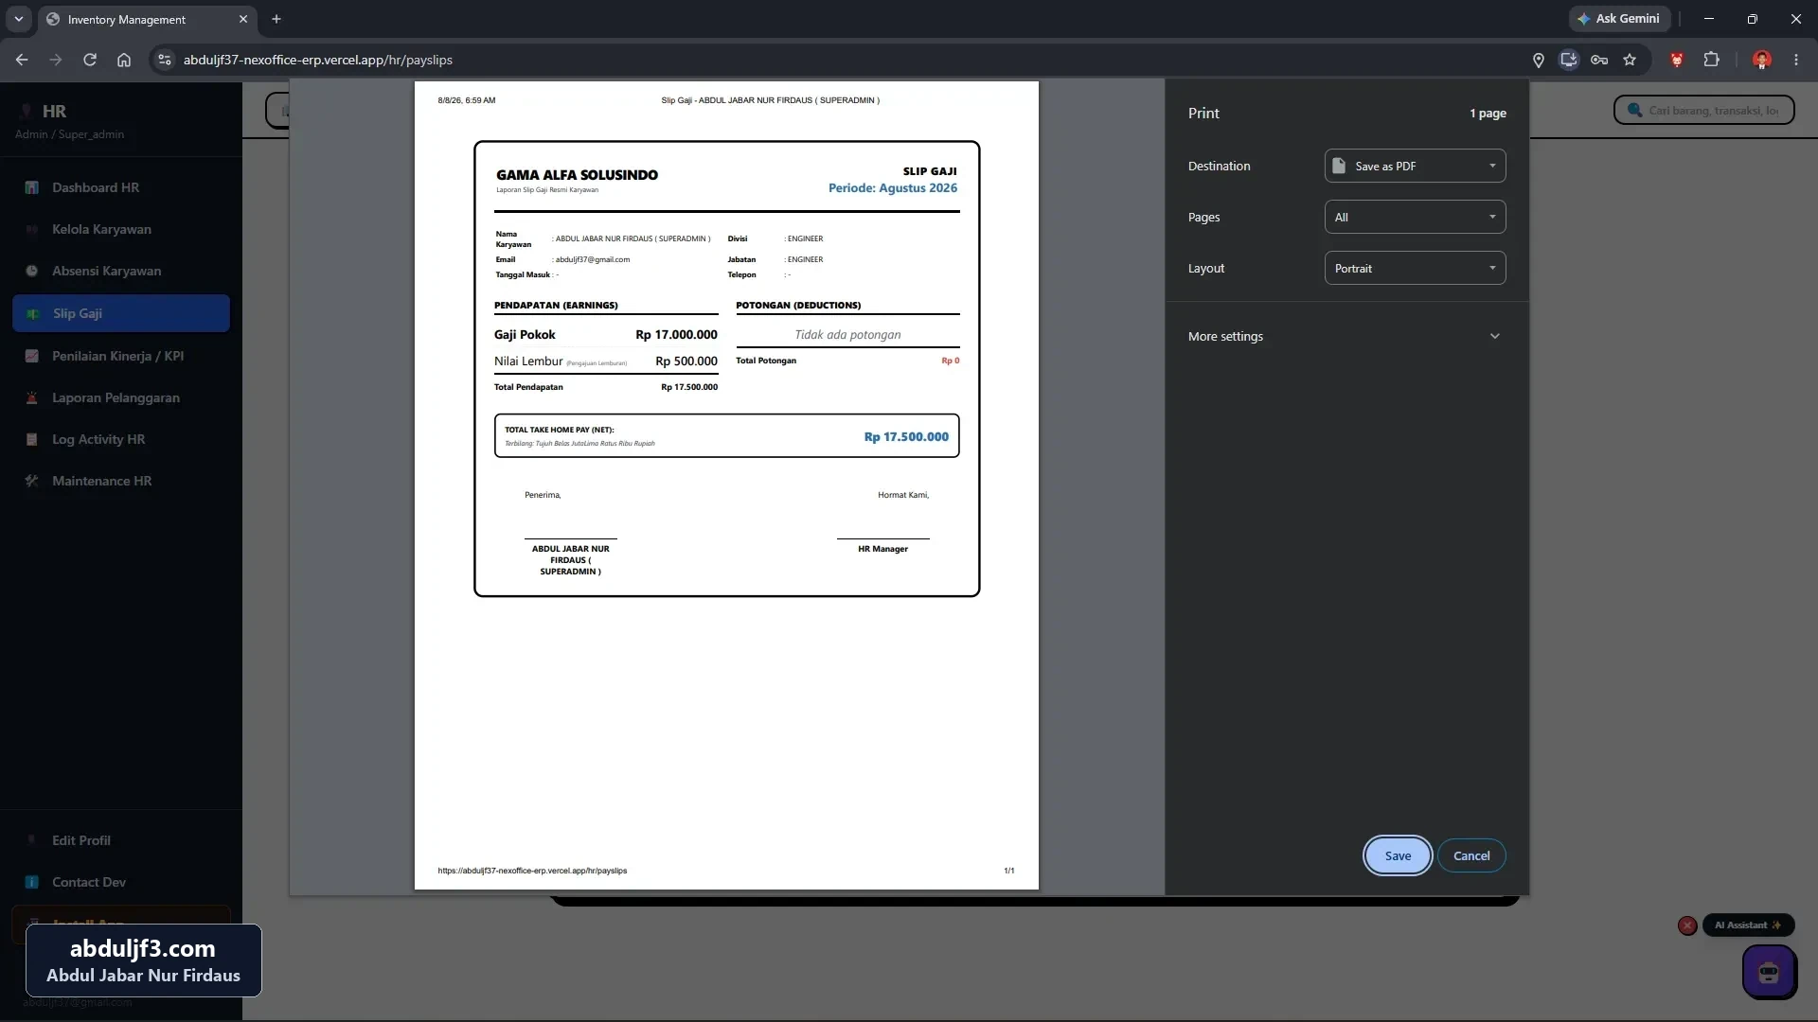
Task: Open Penilaian Kinerja / KPI
Action: click(x=121, y=356)
